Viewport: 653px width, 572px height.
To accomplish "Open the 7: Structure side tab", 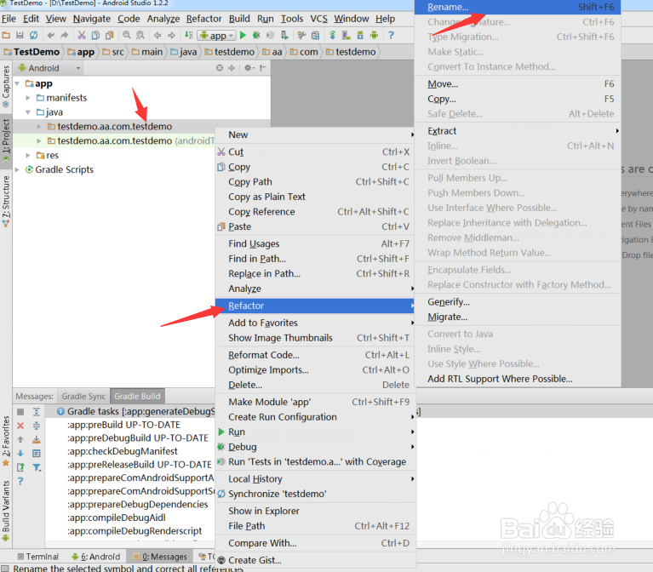I will [x=6, y=202].
